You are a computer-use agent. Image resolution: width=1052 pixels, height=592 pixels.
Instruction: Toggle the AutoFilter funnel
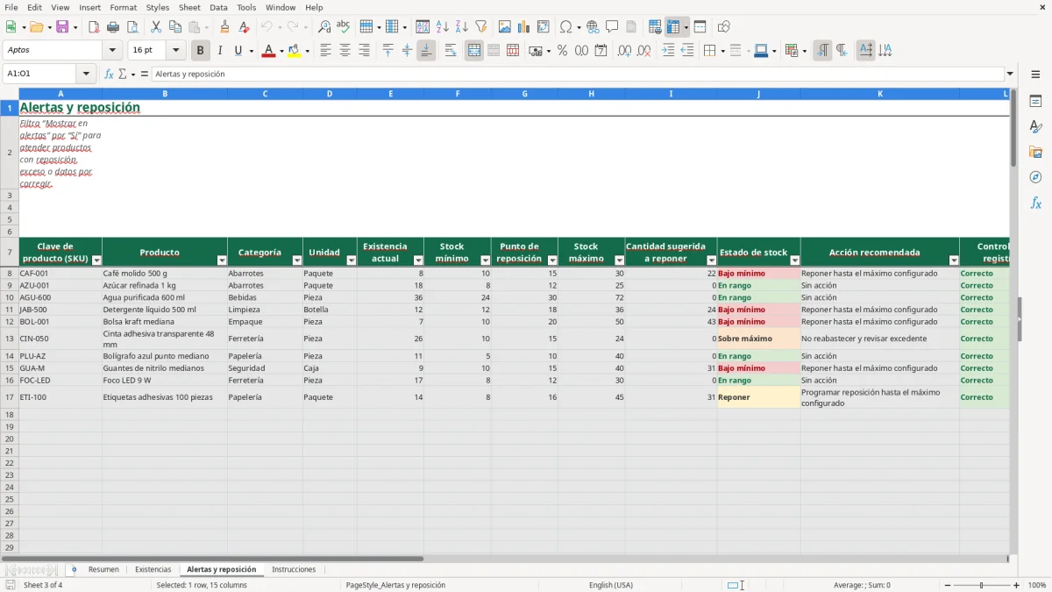pyautogui.click(x=481, y=27)
